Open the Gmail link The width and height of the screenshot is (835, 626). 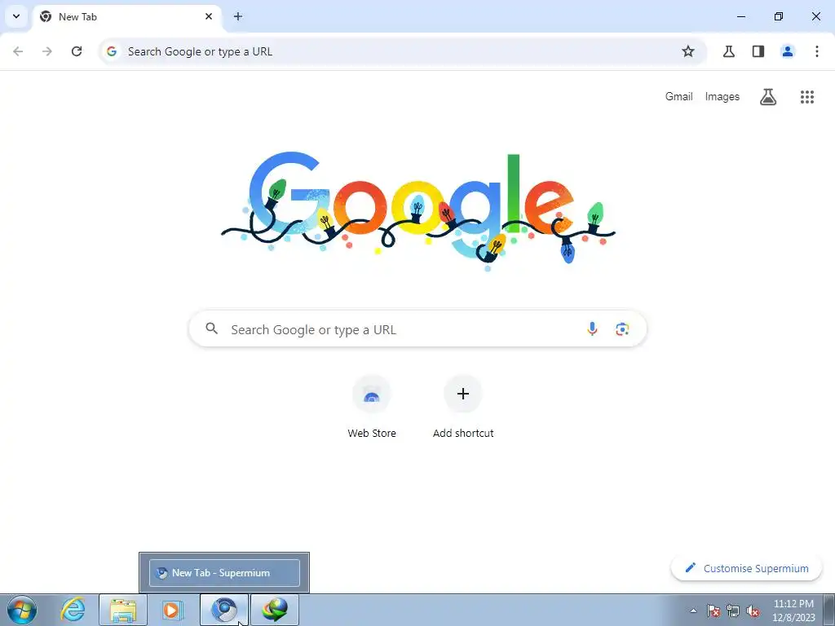pos(679,96)
